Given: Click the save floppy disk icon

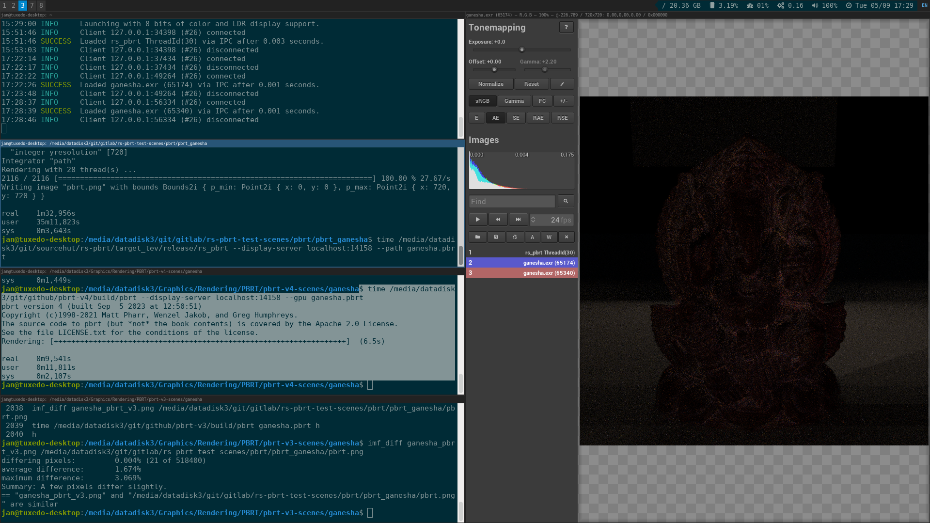Looking at the screenshot, I should (496, 237).
